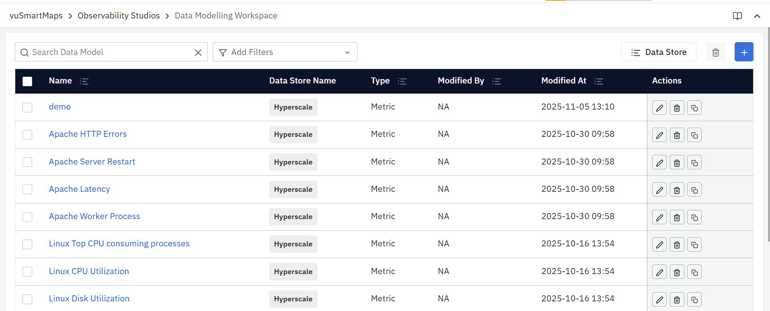
Task: Open the Data Store button
Action: pyautogui.click(x=658, y=52)
